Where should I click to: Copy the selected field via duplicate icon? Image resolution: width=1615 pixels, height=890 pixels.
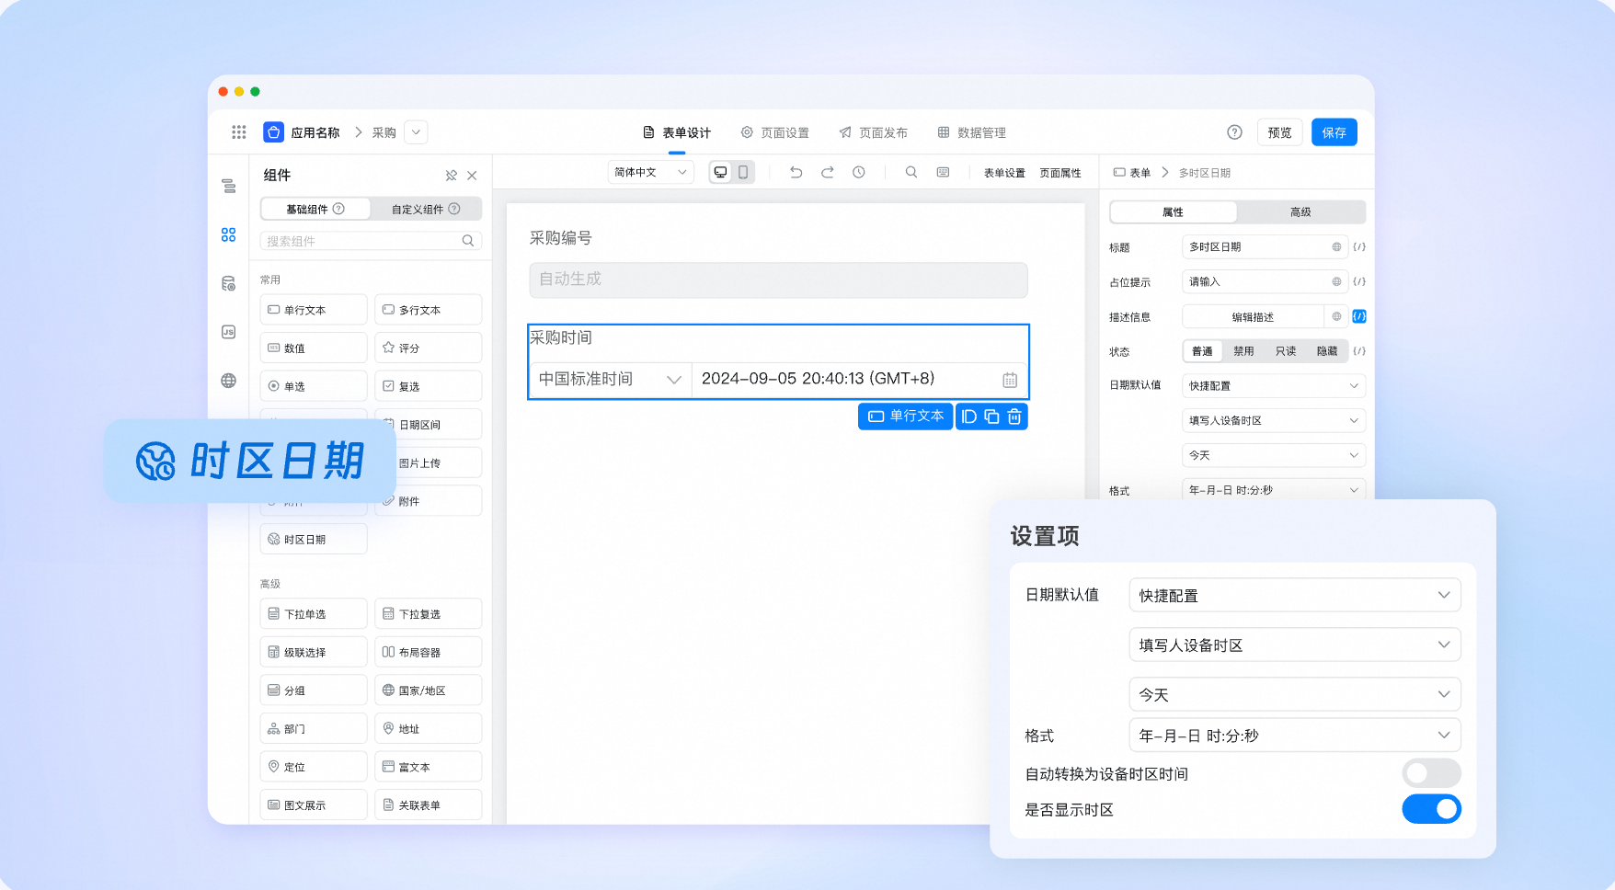tap(991, 416)
